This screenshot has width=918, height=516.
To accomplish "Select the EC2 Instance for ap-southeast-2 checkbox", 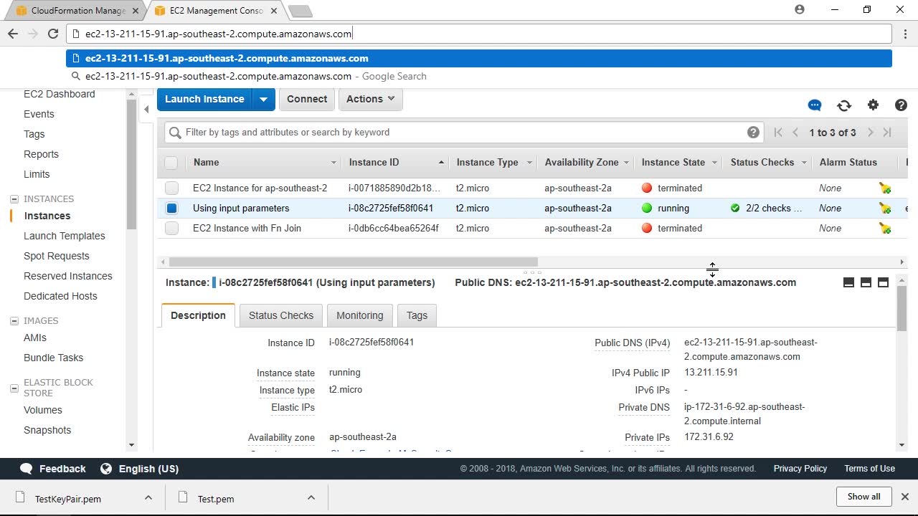I will 171,188.
